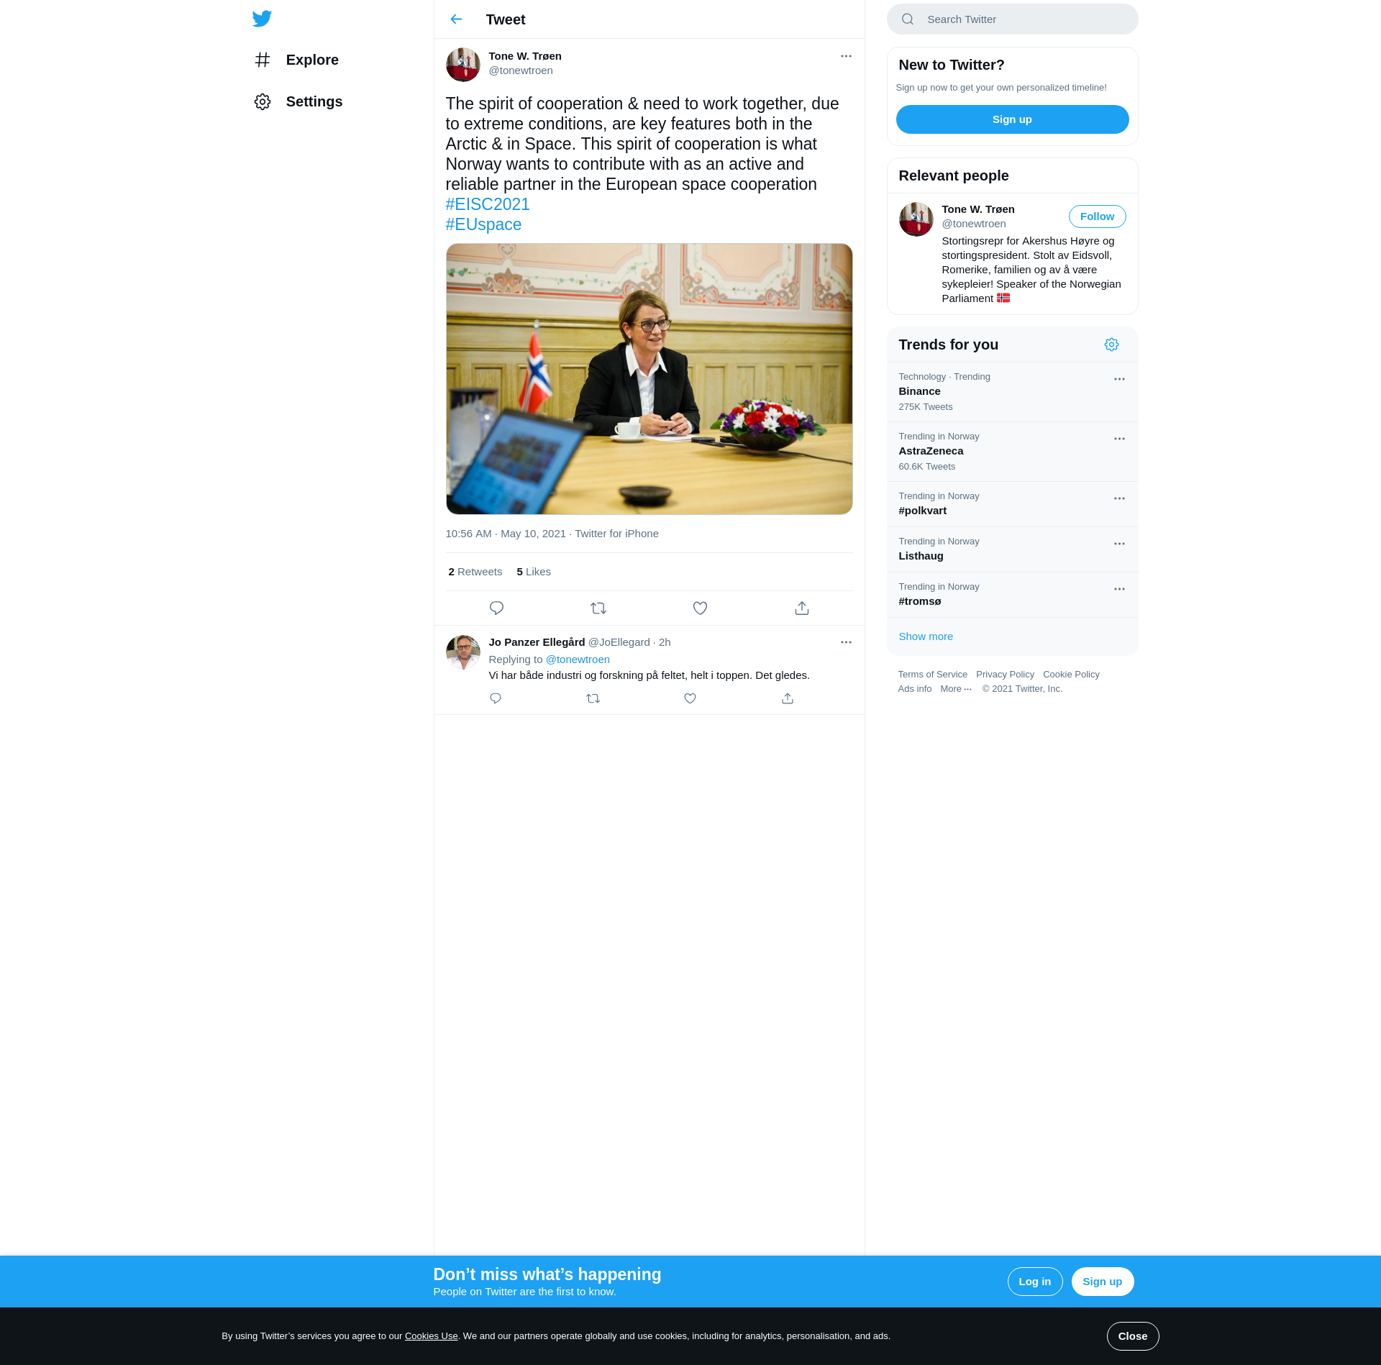This screenshot has height=1365, width=1381.
Task: Retweet Jo Panzer Ellegård's reply
Action: [593, 698]
